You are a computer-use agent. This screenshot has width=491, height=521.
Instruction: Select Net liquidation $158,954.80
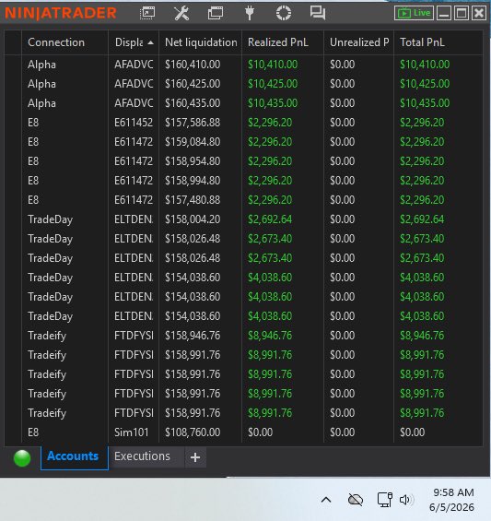coord(193,161)
